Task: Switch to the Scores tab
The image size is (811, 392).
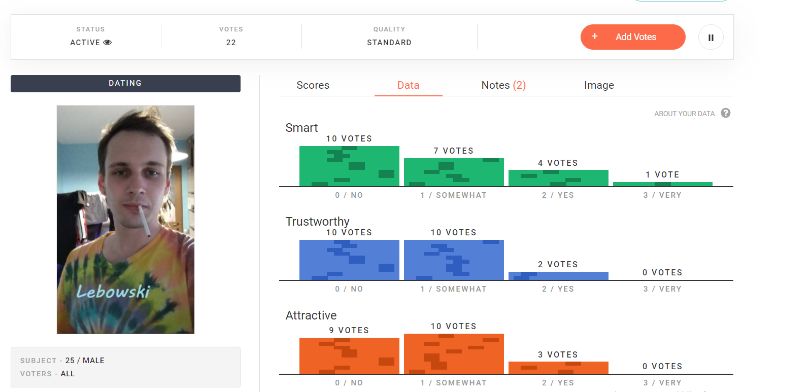Action: [313, 85]
